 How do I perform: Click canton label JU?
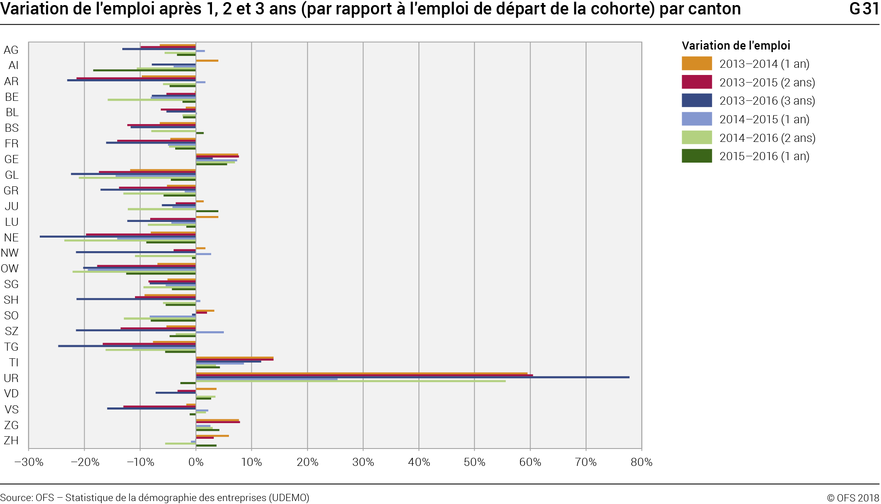click(x=12, y=206)
